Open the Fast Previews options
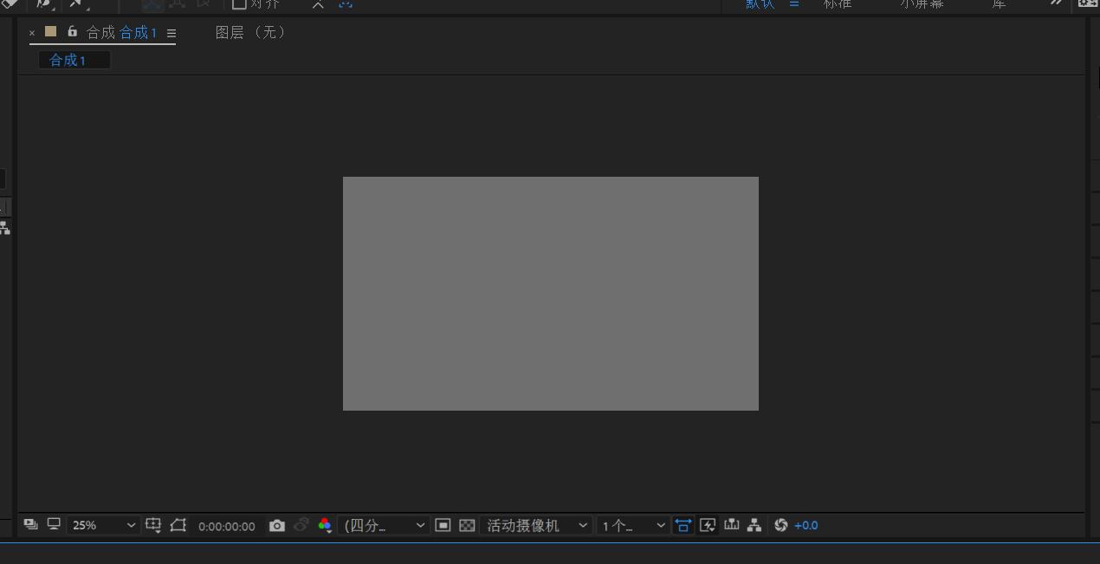 click(x=706, y=525)
